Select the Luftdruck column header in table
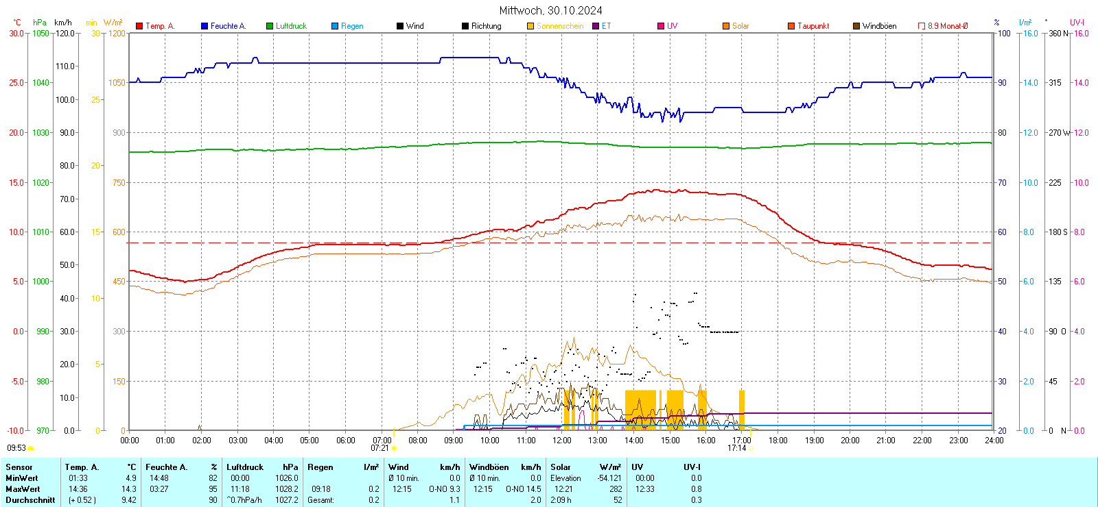 click(245, 467)
